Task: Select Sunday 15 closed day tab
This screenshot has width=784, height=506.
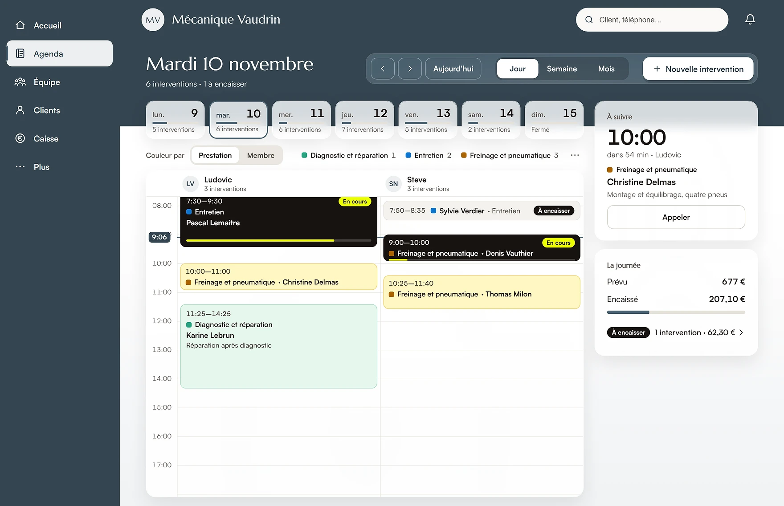Action: coord(554,120)
